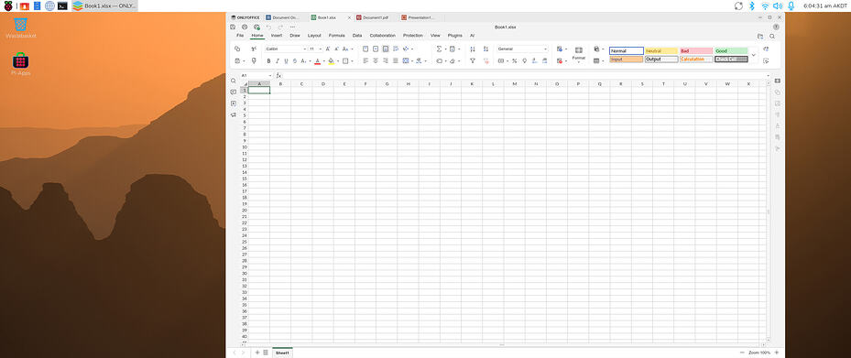Viewport: 851px width, 358px height.
Task: Click the Sheet1 sheet tab
Action: coord(282,353)
